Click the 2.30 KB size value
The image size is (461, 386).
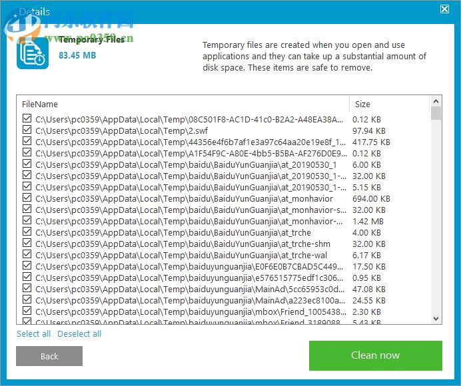tap(366, 312)
